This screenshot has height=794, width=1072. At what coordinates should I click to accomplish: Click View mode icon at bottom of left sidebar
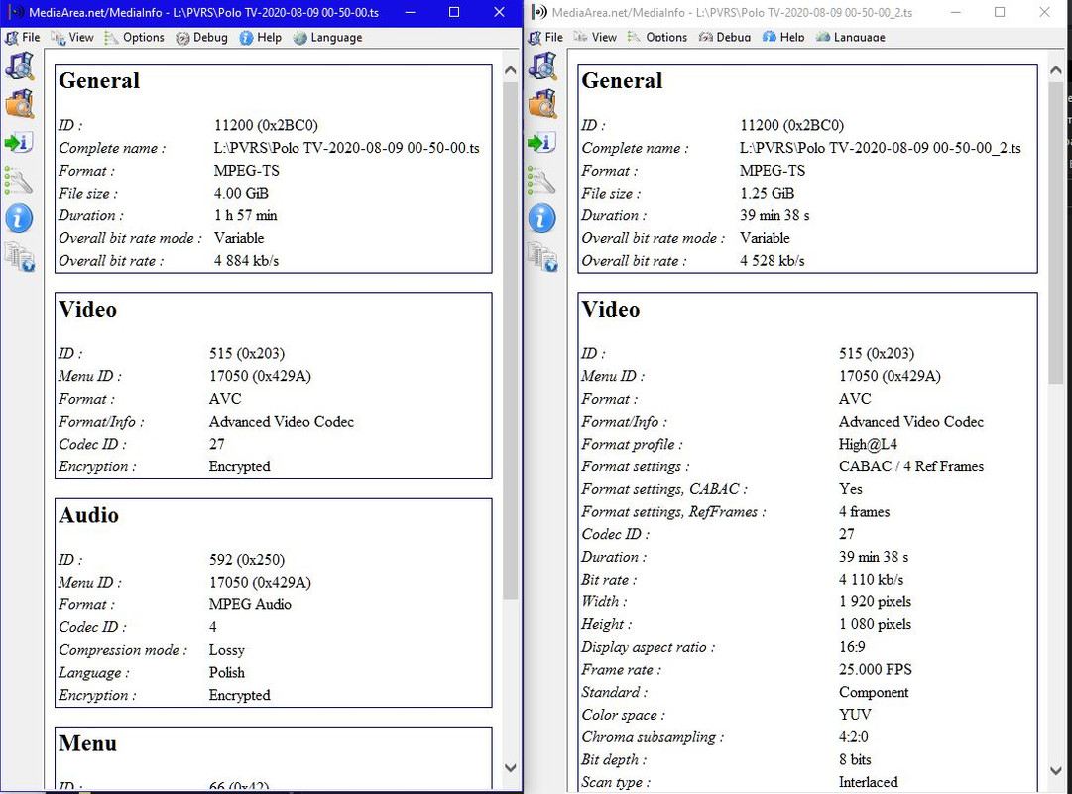tap(20, 257)
